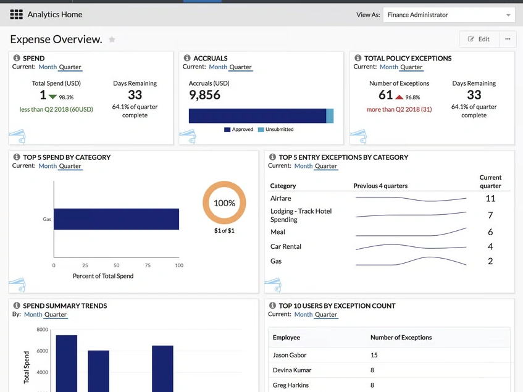Viewport: 523px width, 392px height.
Task: Click info icon for Top 5 Entry Exceptions
Action: 272,157
